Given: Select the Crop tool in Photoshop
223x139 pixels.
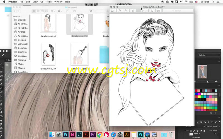Looking at the screenshot, I should [x=1, y=80].
